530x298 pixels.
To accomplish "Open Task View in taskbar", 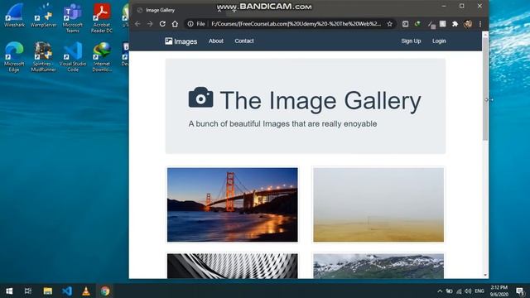I will (28, 291).
